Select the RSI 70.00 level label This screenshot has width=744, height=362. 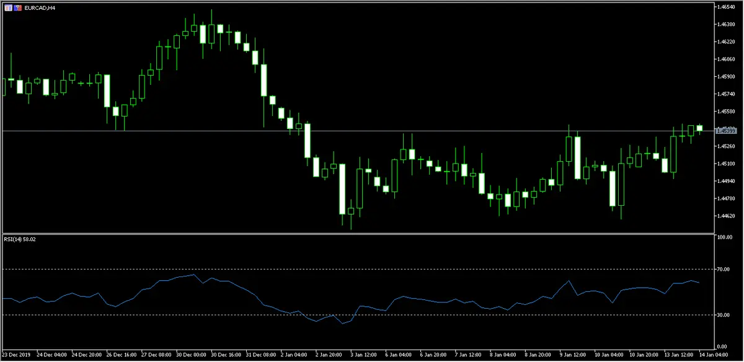[725, 269]
